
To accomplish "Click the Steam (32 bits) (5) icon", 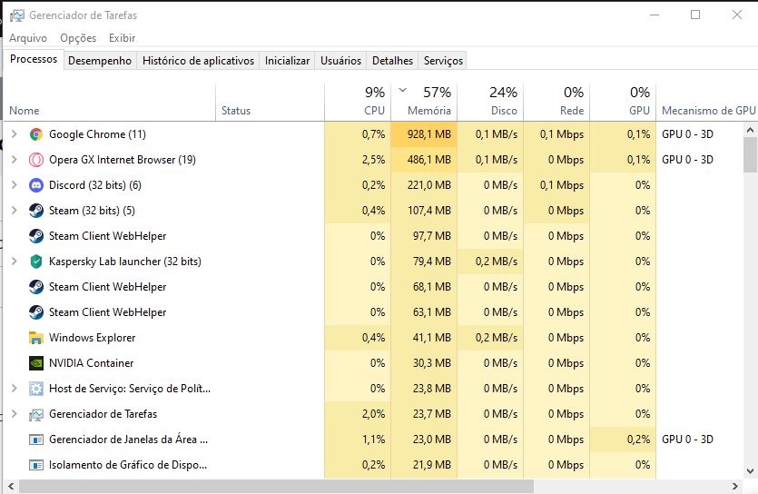I will 35,211.
